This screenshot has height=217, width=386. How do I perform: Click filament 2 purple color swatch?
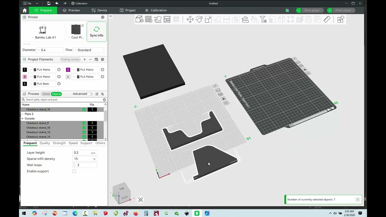click(x=68, y=70)
